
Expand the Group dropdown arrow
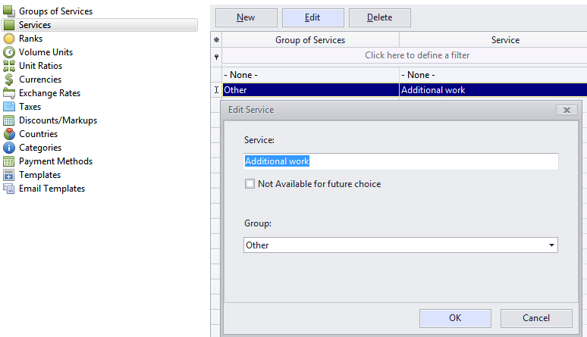551,245
